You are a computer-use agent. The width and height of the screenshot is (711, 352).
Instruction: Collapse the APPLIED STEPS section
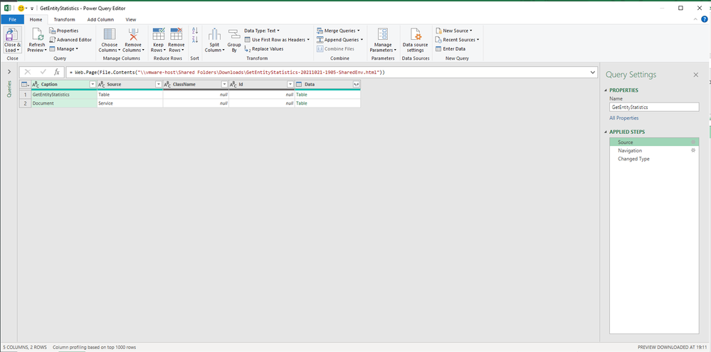606,132
